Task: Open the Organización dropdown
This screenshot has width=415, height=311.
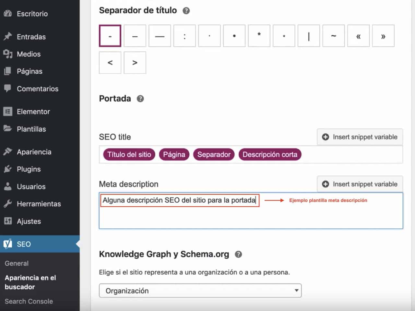Action: coord(200,291)
